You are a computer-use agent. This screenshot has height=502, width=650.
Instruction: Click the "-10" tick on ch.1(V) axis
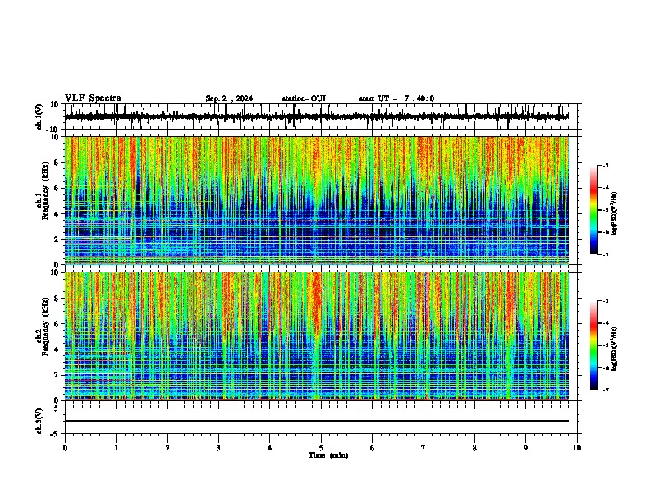(x=53, y=130)
